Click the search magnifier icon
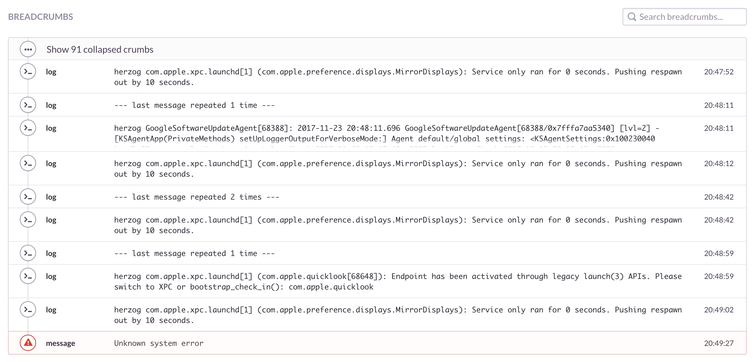The height and width of the screenshot is (362, 753). pyautogui.click(x=632, y=17)
